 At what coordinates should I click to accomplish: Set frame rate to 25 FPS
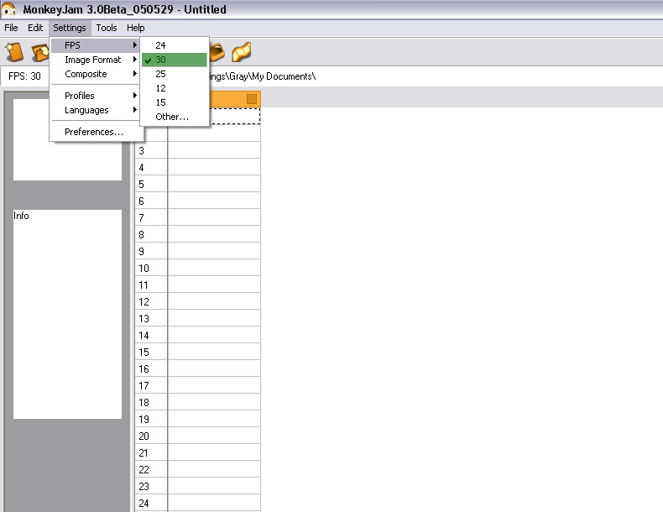tap(175, 74)
